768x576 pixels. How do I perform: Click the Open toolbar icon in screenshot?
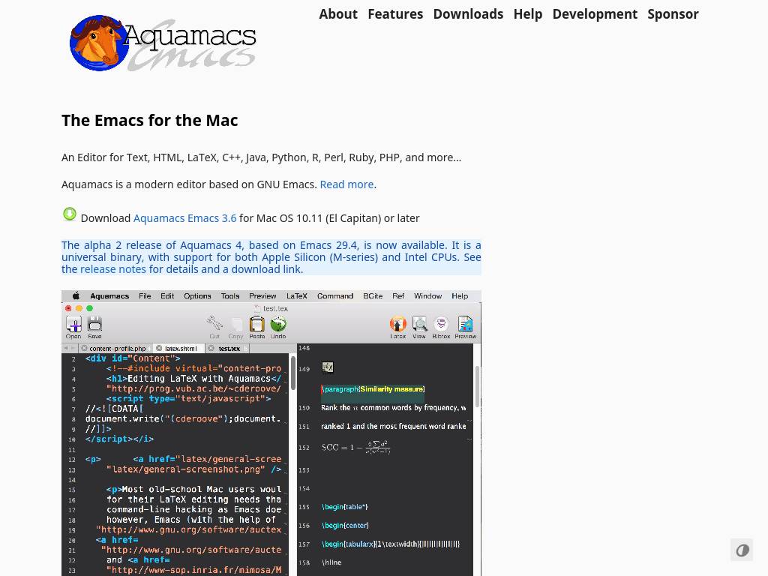(x=73, y=327)
